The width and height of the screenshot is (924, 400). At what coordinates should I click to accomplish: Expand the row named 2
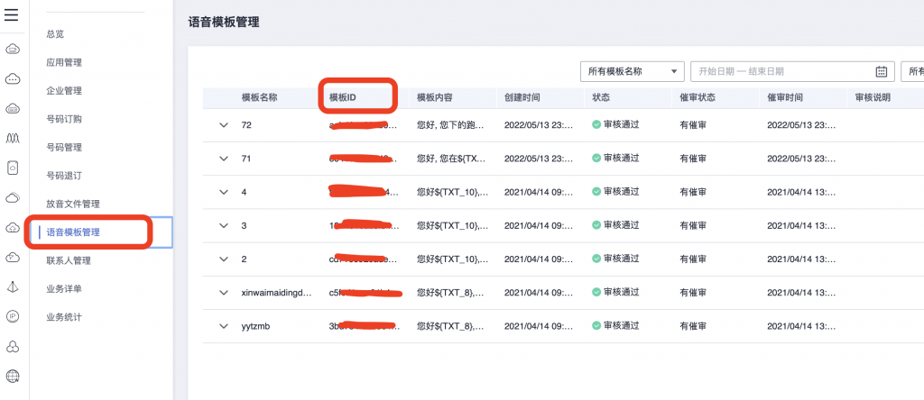point(224,259)
